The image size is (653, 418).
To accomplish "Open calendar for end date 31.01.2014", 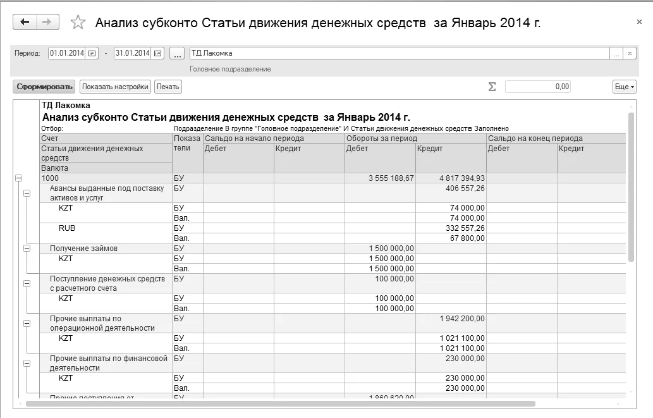I will coord(158,53).
